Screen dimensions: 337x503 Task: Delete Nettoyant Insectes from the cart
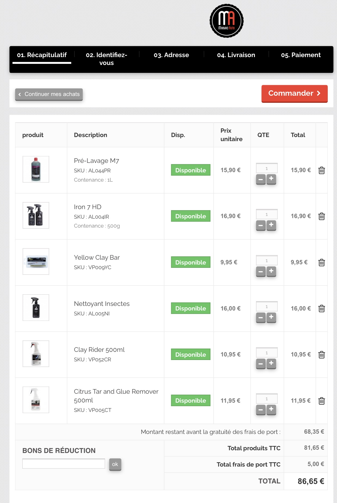click(321, 309)
